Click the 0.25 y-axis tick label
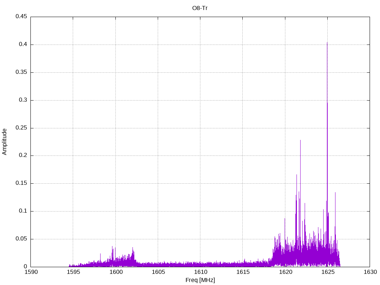This screenshot has height=285, width=380. click(x=21, y=128)
